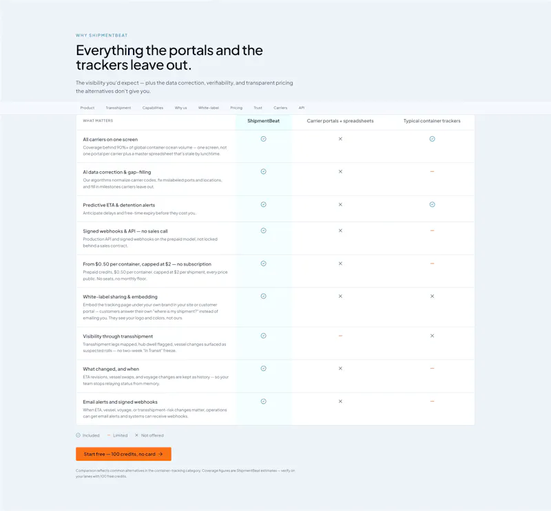Click 'Signed webhooks & API — no sales call' title
The height and width of the screenshot is (511, 551).
tap(125, 231)
